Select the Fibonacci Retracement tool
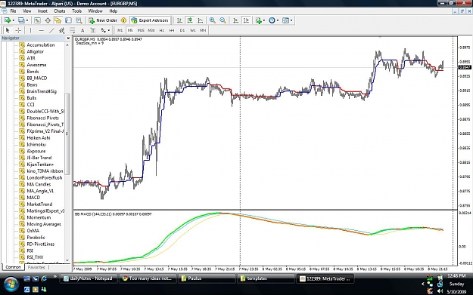The height and width of the screenshot is (295, 473). 72,30
